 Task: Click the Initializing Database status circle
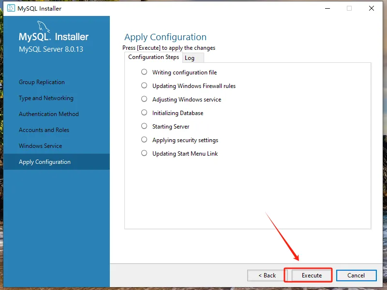pos(144,113)
